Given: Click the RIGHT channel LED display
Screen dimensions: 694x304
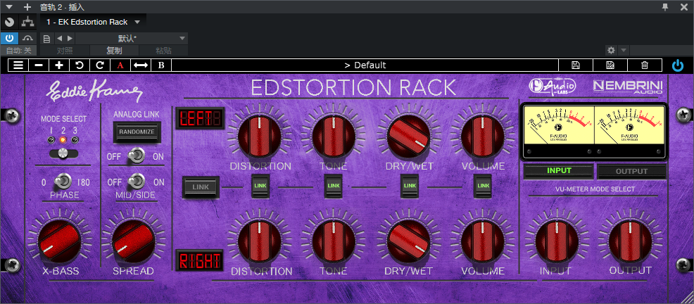Looking at the screenshot, I should pyautogui.click(x=199, y=260).
